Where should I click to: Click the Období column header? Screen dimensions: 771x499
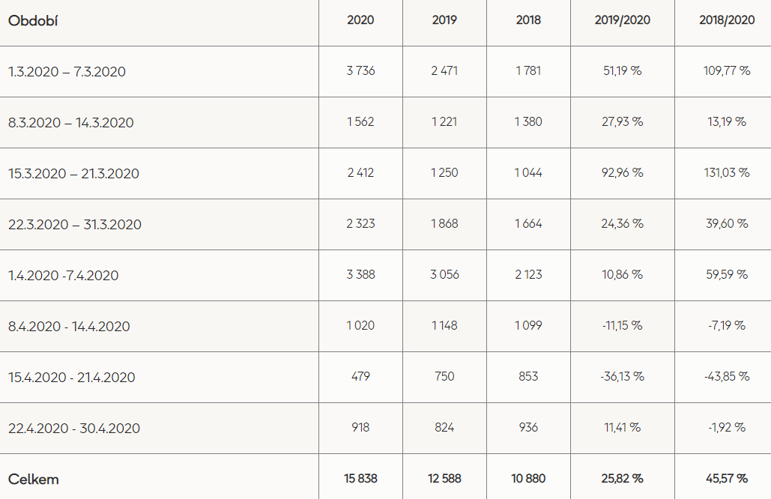[33, 21]
